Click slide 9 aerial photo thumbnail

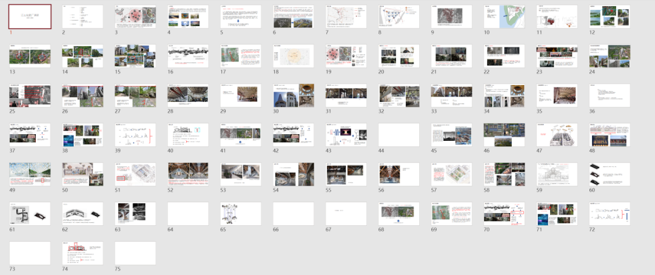pyautogui.click(x=452, y=17)
